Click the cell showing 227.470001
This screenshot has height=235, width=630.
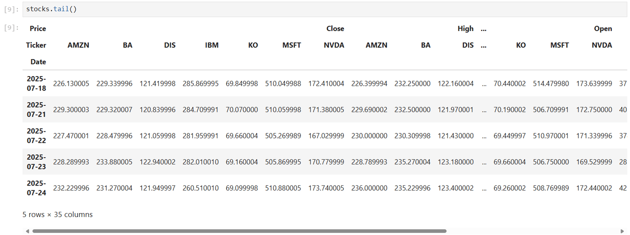tap(71, 136)
